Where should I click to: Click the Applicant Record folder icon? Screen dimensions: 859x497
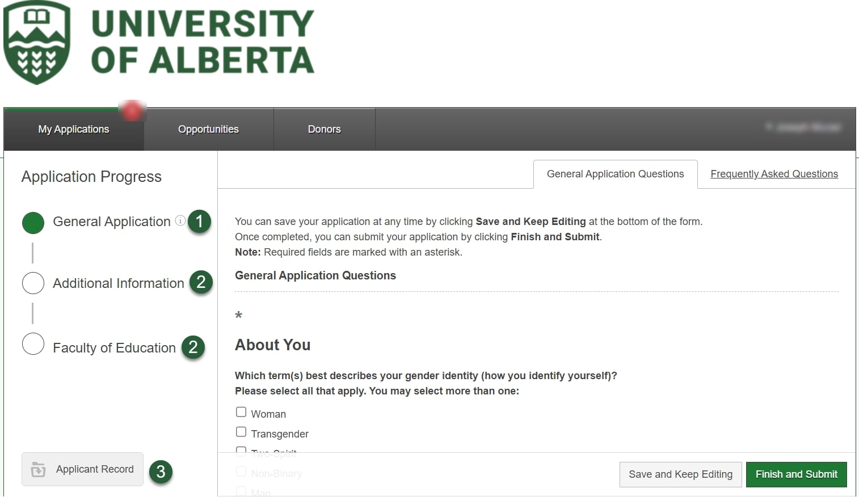(x=38, y=469)
